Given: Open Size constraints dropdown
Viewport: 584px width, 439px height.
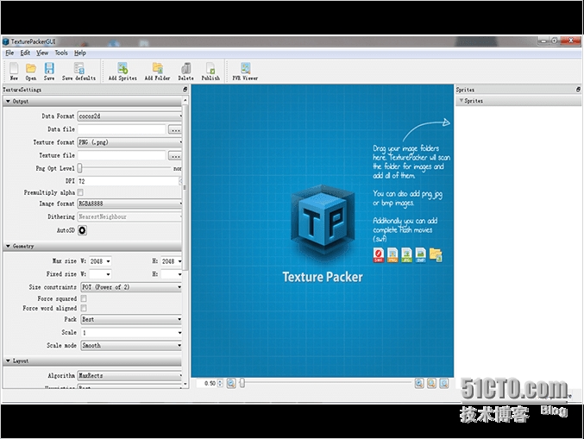Looking at the screenshot, I should pyautogui.click(x=131, y=287).
